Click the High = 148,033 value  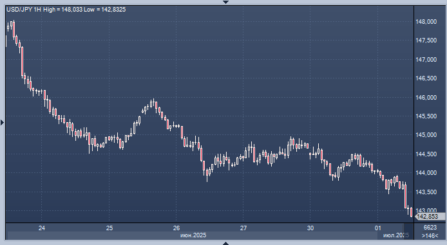pos(62,10)
